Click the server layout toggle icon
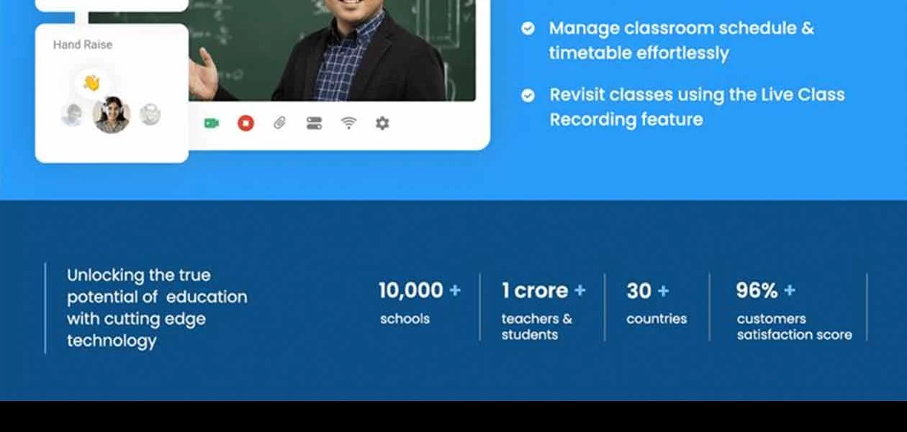Viewport: 907px width, 432px height. (x=315, y=123)
